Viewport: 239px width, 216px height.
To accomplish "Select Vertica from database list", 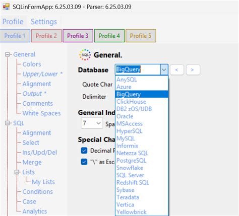I will point(142,204).
